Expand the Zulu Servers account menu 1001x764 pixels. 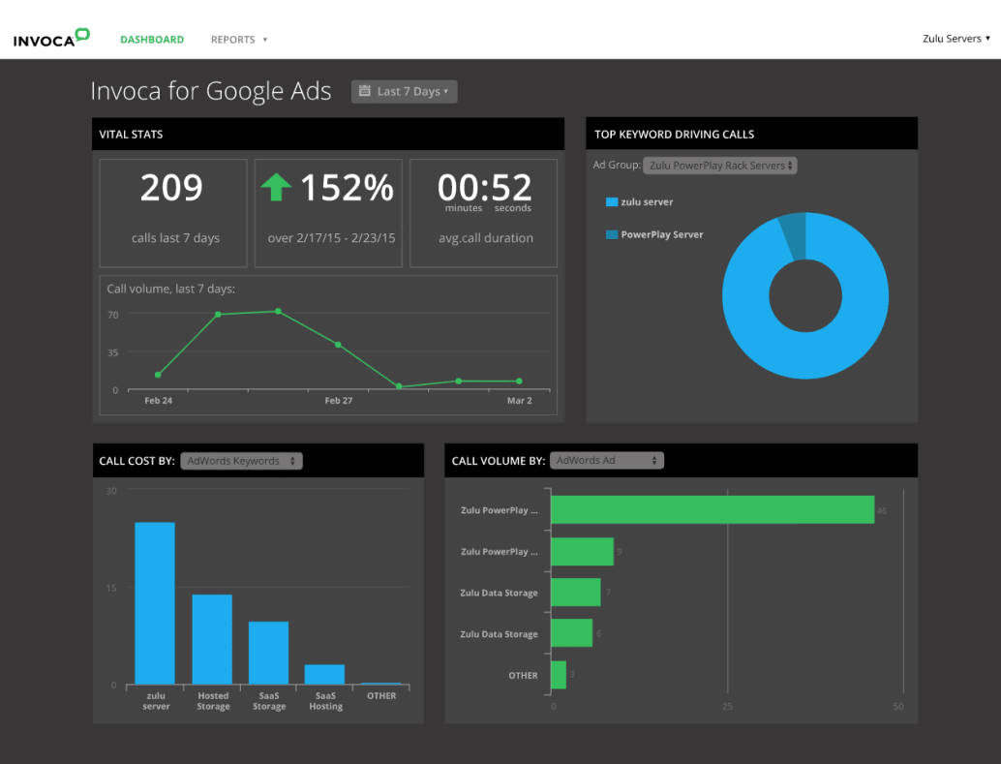point(955,39)
